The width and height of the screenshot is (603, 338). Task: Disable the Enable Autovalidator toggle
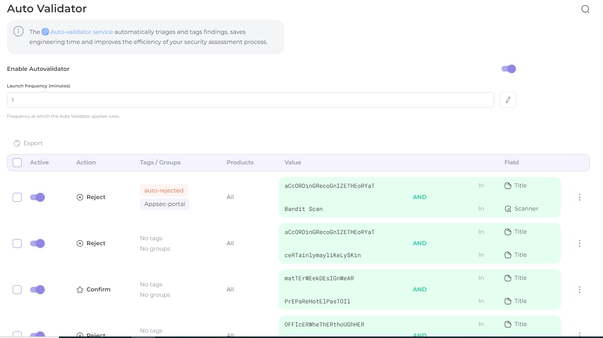[x=509, y=69]
